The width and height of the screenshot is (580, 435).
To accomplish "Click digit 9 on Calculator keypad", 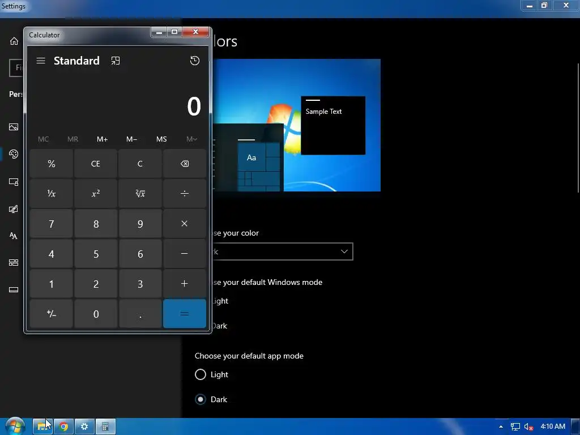I will click(140, 223).
